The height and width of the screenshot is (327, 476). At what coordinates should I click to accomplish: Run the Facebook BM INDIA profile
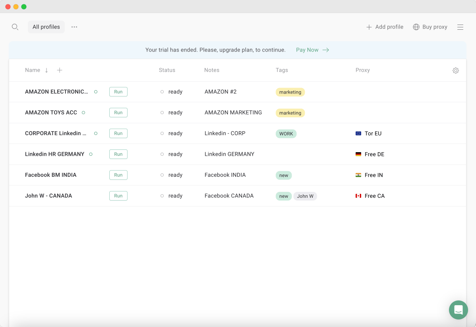pos(118,175)
